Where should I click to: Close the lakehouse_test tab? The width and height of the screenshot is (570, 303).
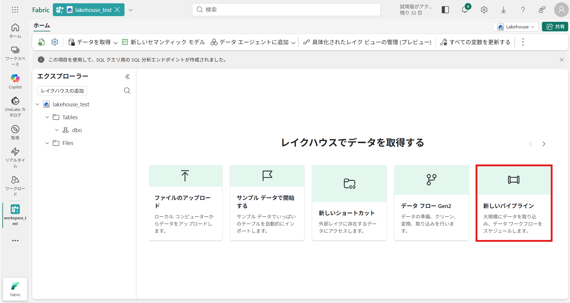[x=117, y=10]
